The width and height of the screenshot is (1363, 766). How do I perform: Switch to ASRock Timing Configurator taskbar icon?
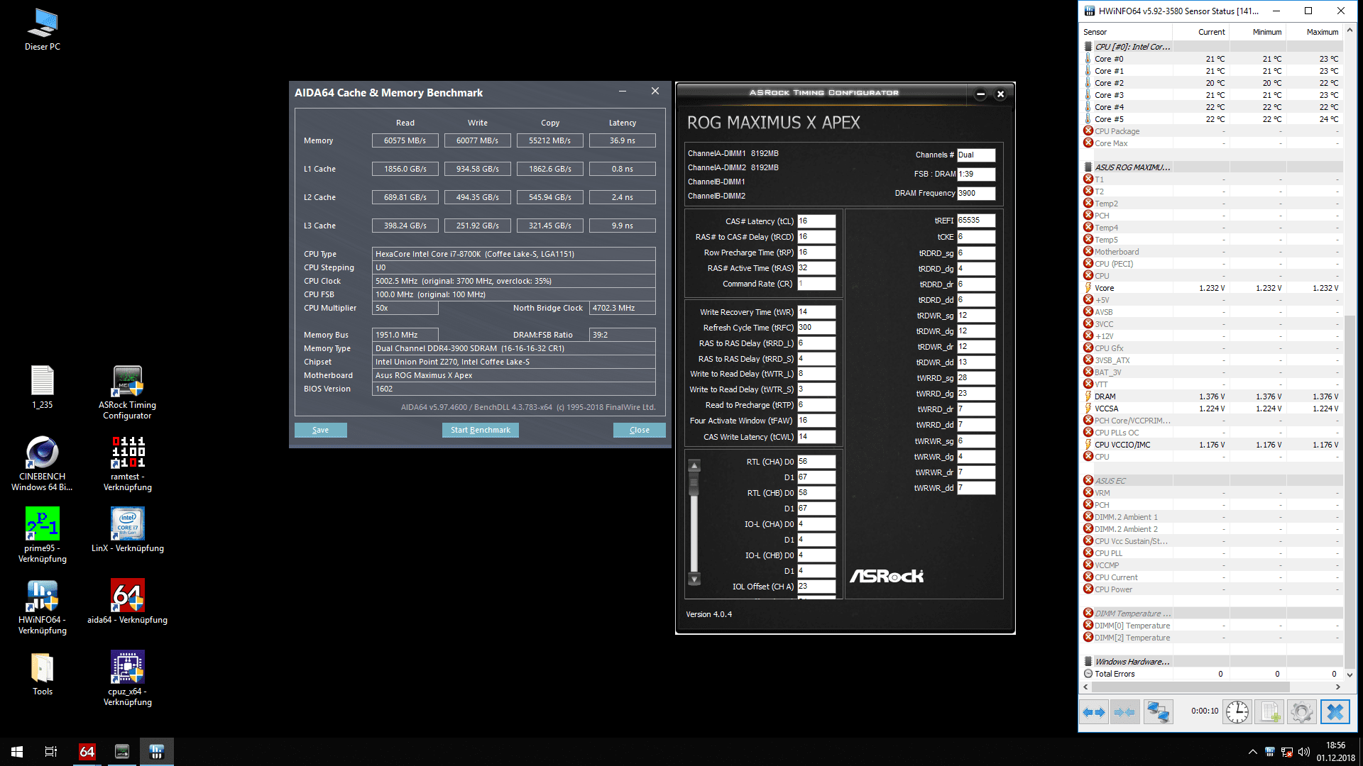click(122, 752)
